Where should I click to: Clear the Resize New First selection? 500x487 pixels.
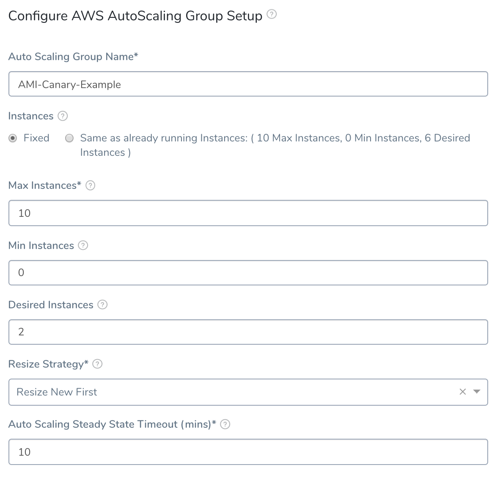click(463, 392)
